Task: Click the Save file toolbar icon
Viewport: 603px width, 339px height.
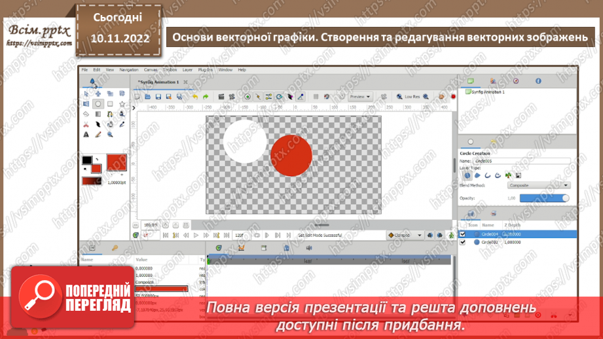Action: pyautogui.click(x=158, y=97)
